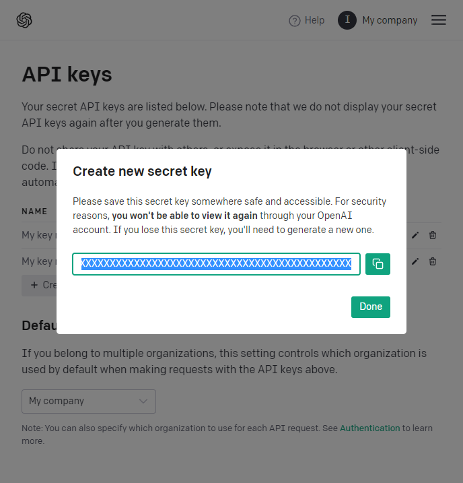The height and width of the screenshot is (483, 463).
Task: Open the Authentication link in the note
Action: point(369,428)
